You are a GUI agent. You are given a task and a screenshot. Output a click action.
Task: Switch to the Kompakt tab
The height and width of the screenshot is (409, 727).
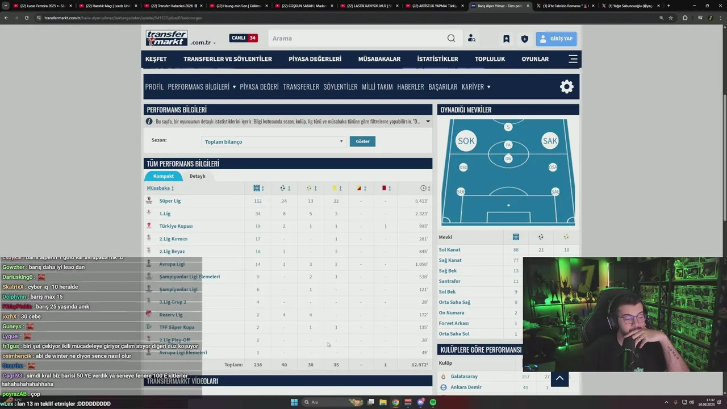click(164, 176)
